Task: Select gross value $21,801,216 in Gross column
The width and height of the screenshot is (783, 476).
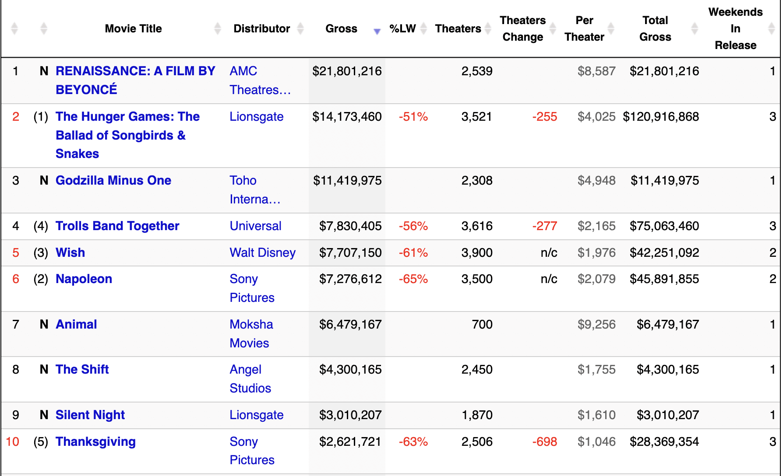Action: click(x=347, y=71)
